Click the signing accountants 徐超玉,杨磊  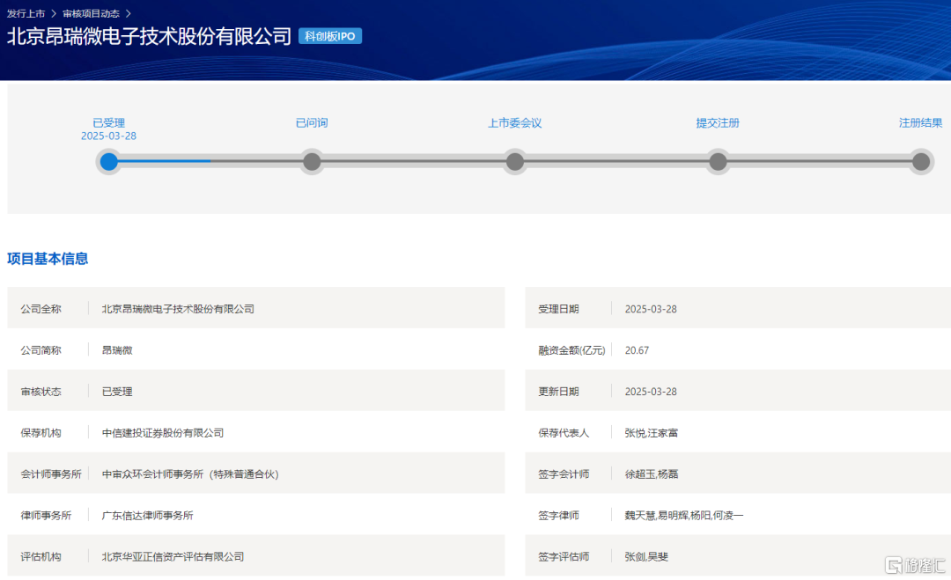pyautogui.click(x=652, y=474)
